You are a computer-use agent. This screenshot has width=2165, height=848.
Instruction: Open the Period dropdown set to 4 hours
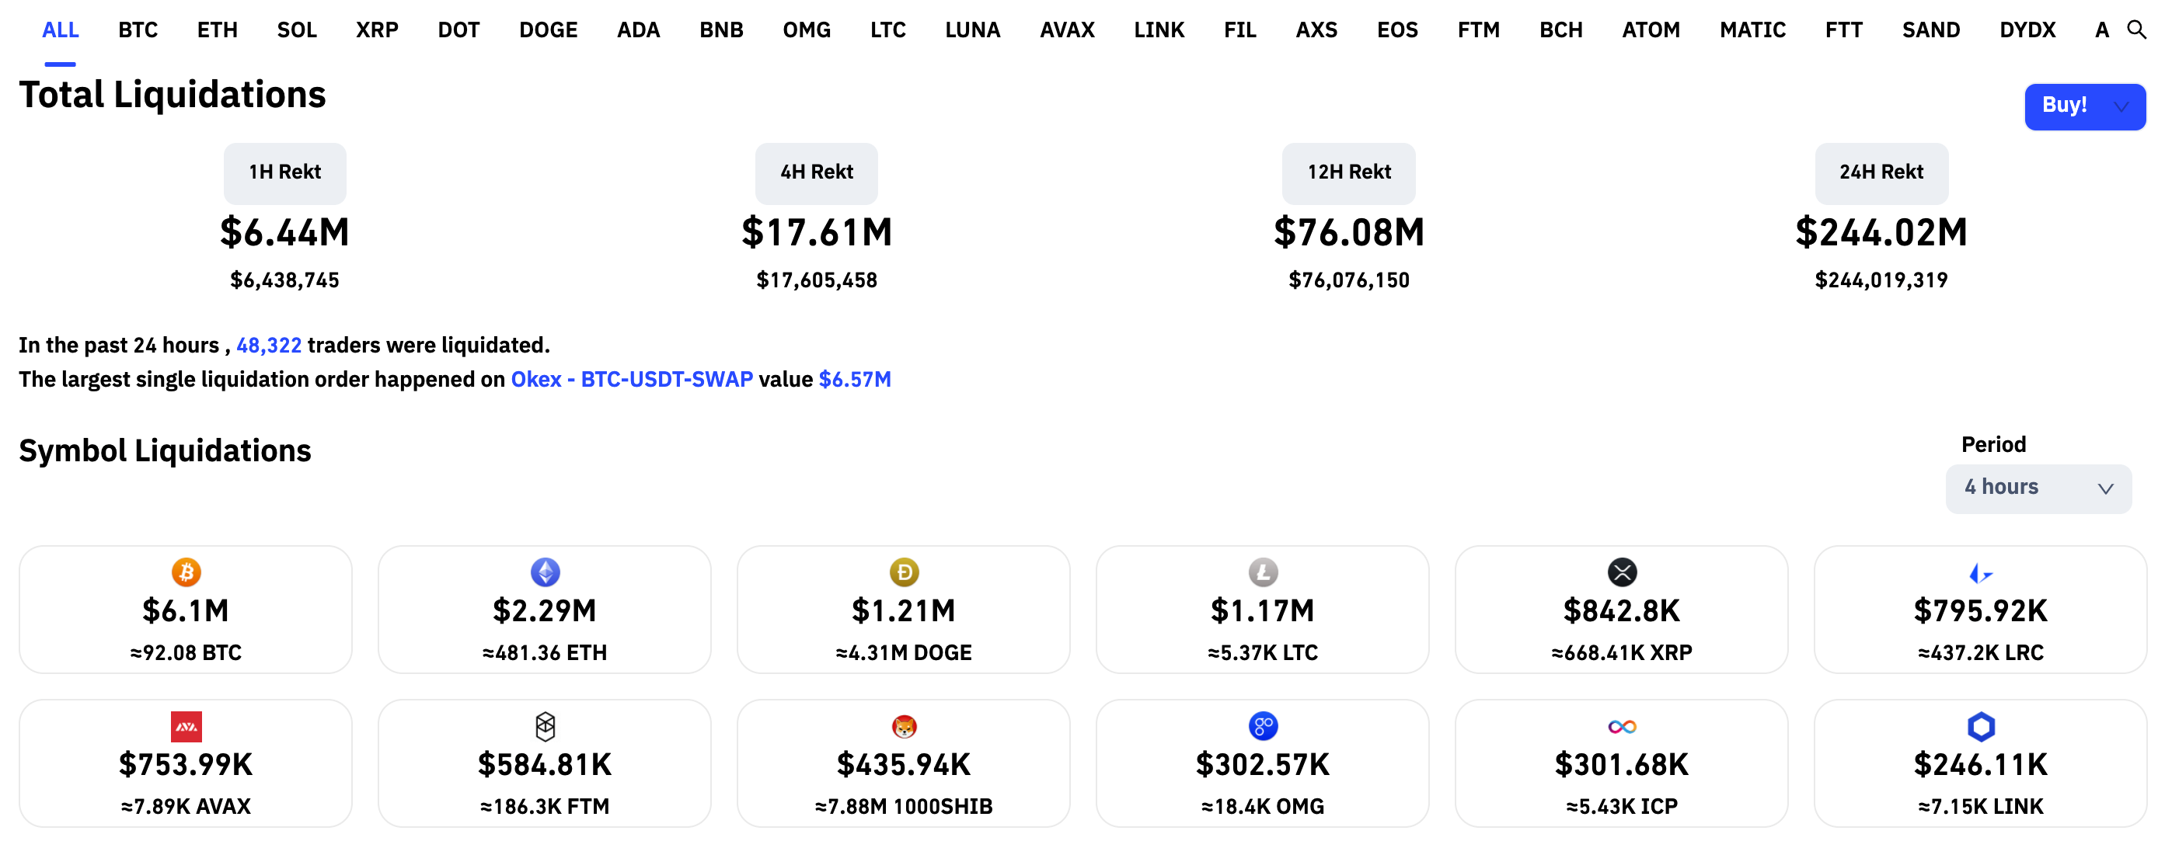[x=2038, y=488]
